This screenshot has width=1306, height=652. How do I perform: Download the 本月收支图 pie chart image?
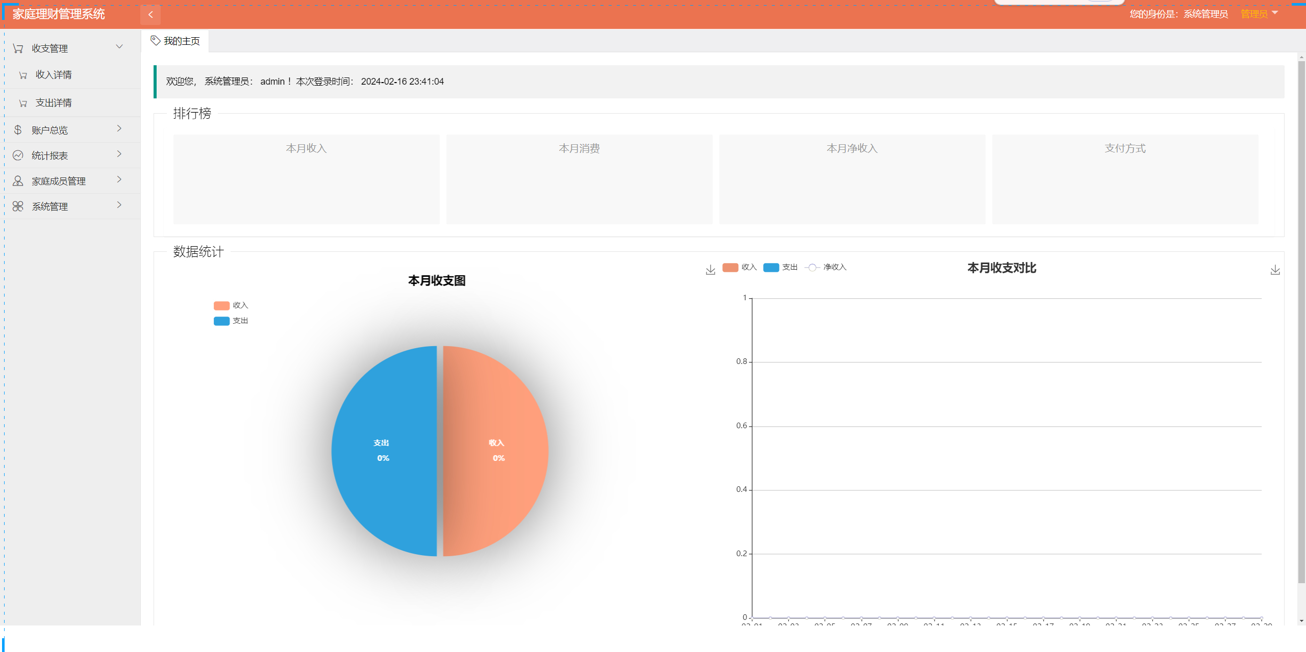(710, 270)
